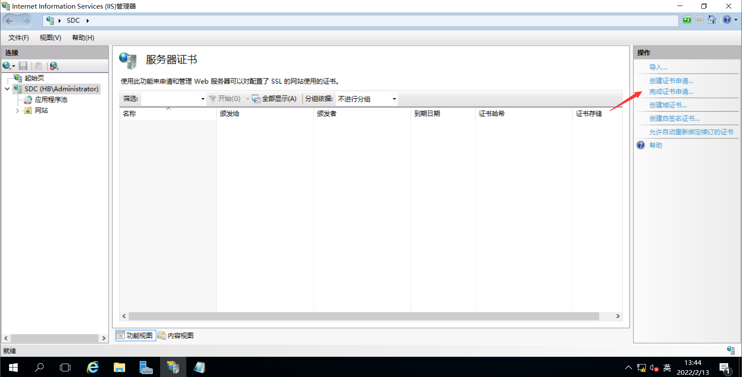Image resolution: width=742 pixels, height=377 pixels.
Task: Click the 帮助 link in actions pane
Action: (x=656, y=145)
